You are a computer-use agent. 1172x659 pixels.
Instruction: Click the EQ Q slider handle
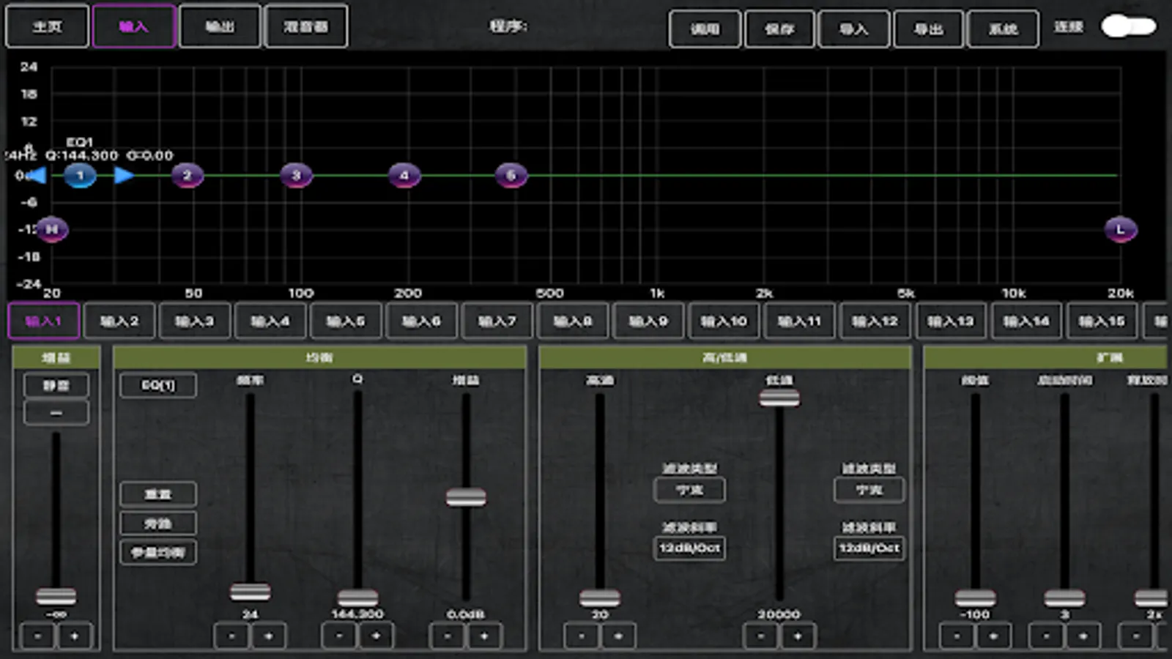(x=357, y=597)
